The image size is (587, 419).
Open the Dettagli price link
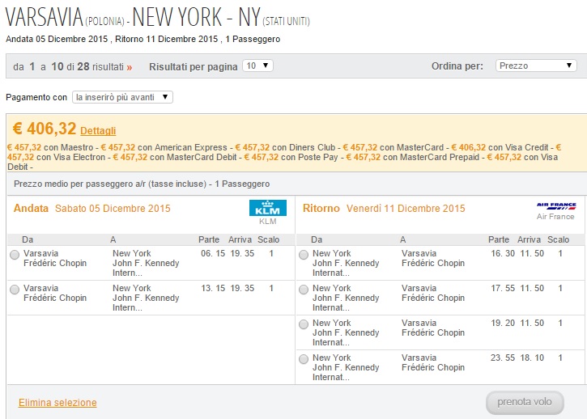pos(98,131)
